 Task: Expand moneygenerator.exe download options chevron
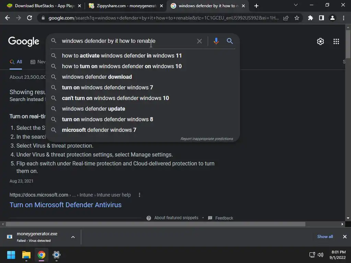tap(73, 237)
